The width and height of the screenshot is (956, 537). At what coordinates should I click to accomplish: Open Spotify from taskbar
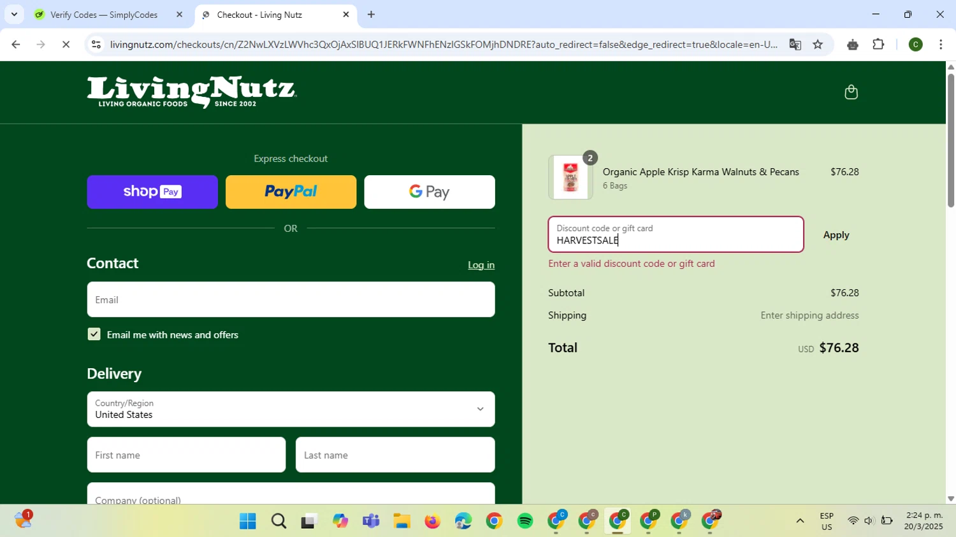tap(525, 521)
